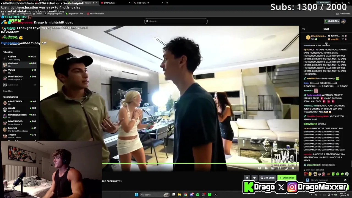This screenshot has width=352, height=198.
Task: Click the SidneyHowell username in chat
Action: coord(310,124)
